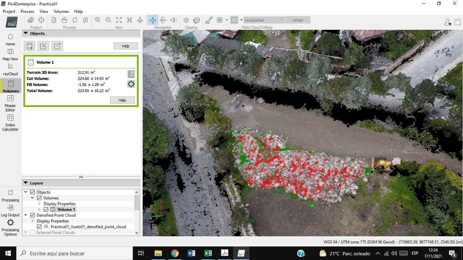463x260 pixels.
Task: Toggle the Densified Point Cloud checkbox
Action: tap(33, 215)
